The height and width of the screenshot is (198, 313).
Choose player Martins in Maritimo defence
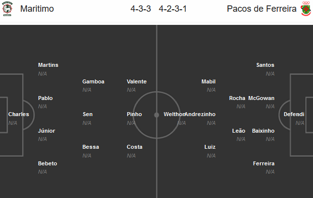coord(48,65)
